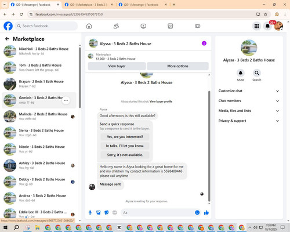The width and height of the screenshot is (290, 232).
Task: Open the Friends icon in top navigation
Action: click(116, 26)
